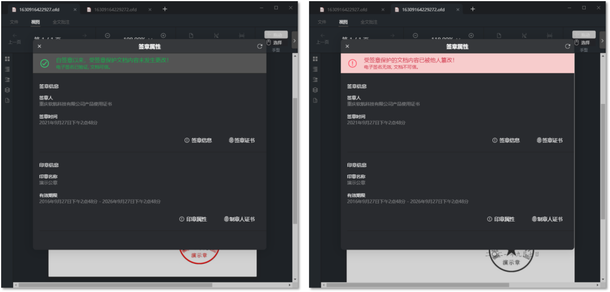Open 签章信息 details in right window

(506, 141)
